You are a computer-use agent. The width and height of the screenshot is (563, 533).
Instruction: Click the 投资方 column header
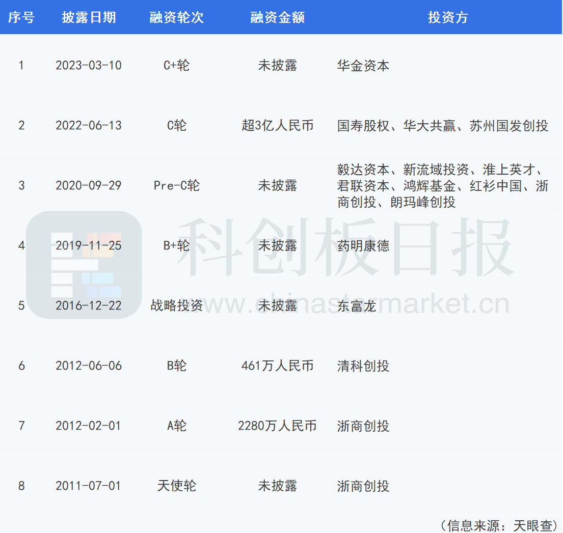(x=448, y=17)
